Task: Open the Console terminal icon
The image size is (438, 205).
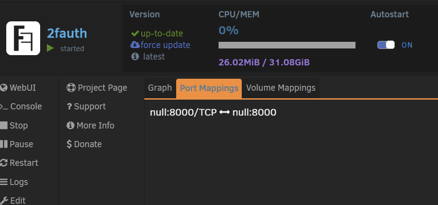Action: [x=4, y=106]
